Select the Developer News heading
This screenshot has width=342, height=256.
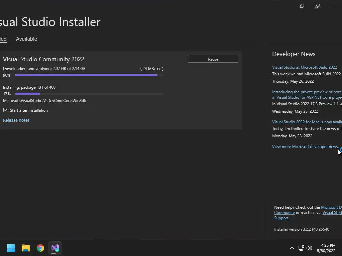tap(294, 54)
